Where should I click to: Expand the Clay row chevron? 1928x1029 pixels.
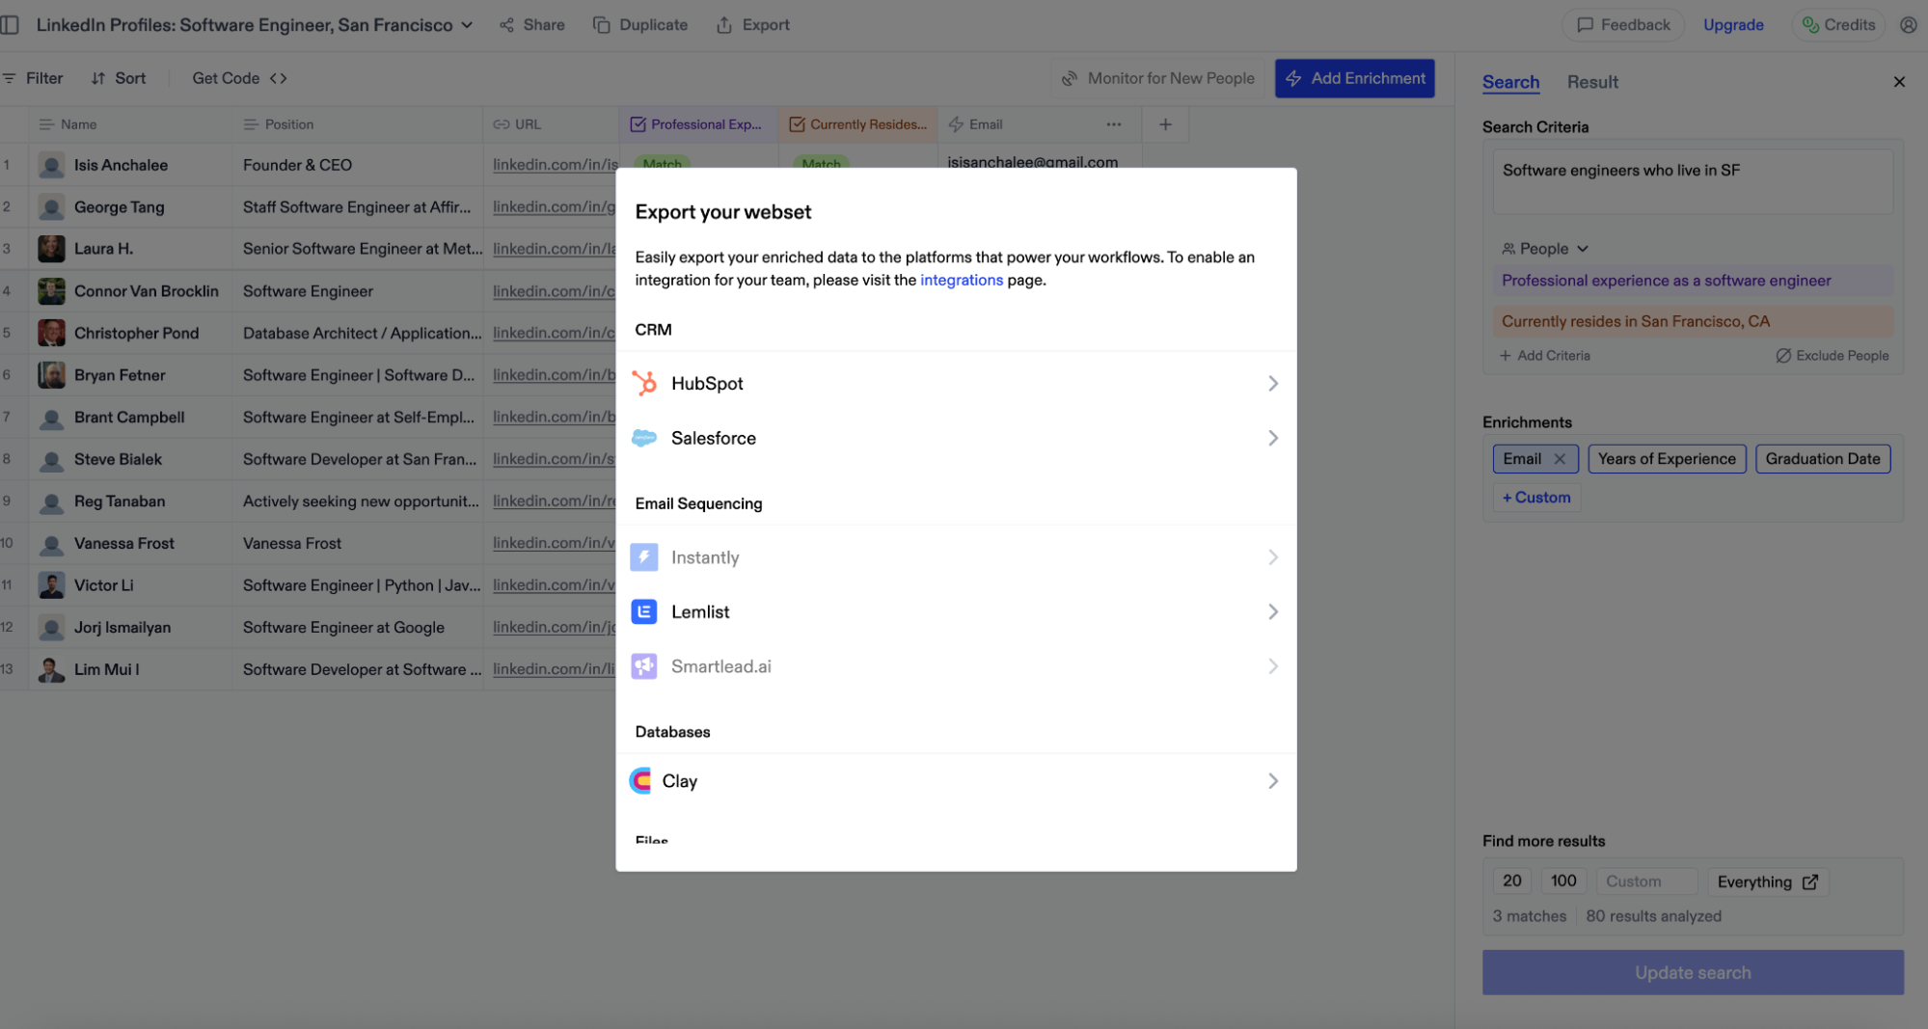pos(1273,781)
